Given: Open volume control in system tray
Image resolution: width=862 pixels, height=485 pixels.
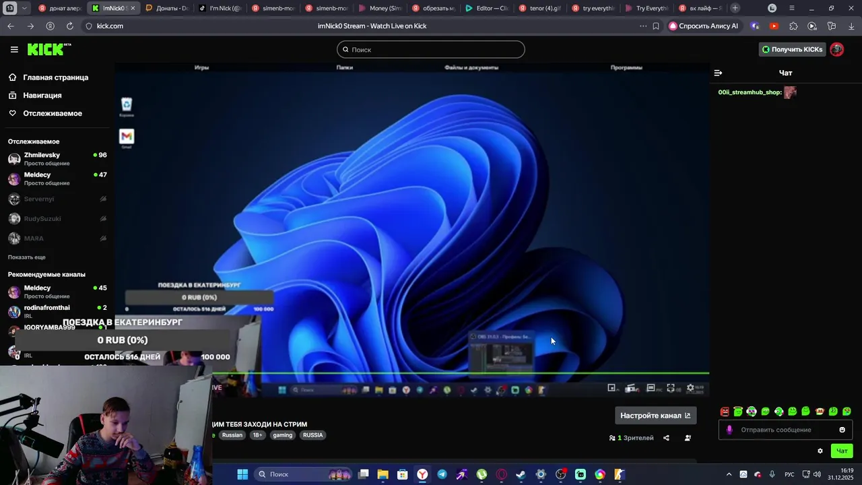Looking at the screenshot, I should click(x=816, y=474).
